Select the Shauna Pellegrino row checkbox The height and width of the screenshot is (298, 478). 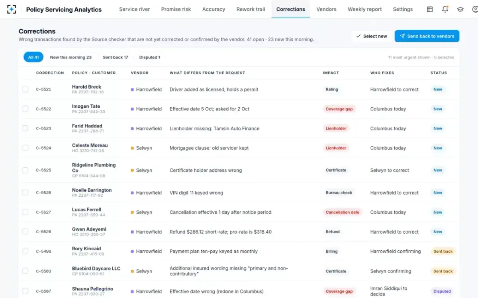coord(25,291)
